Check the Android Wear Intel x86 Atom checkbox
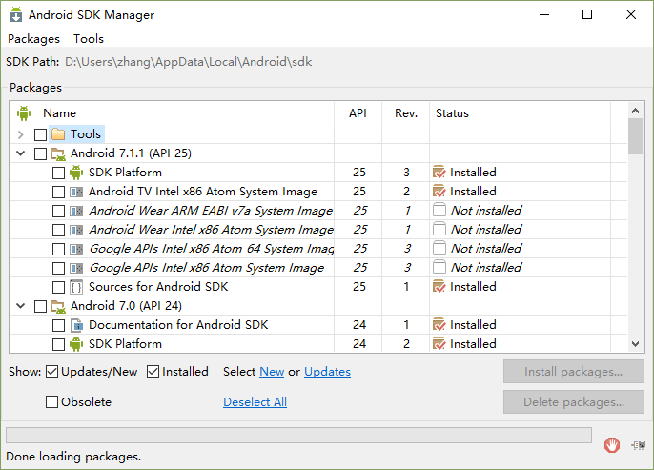 point(58,230)
